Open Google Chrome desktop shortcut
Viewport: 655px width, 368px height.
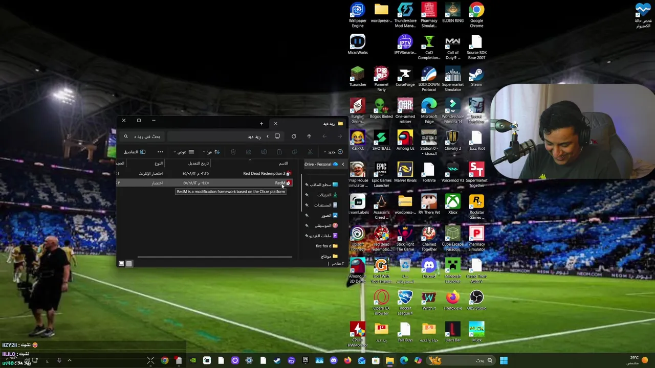click(x=476, y=15)
